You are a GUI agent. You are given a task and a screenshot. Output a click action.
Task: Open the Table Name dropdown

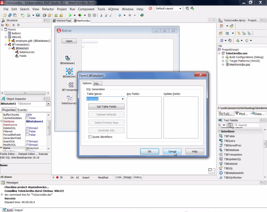(123, 99)
